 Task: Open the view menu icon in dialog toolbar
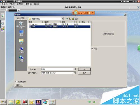coord(77,18)
